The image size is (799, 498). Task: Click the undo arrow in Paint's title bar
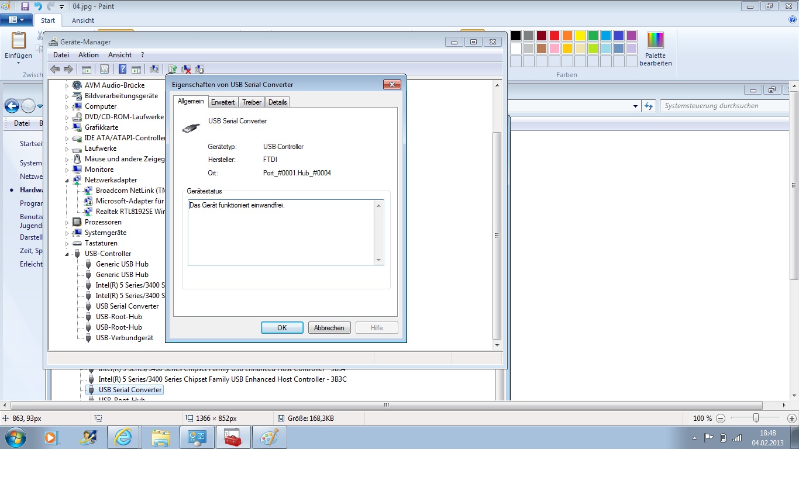[38, 6]
